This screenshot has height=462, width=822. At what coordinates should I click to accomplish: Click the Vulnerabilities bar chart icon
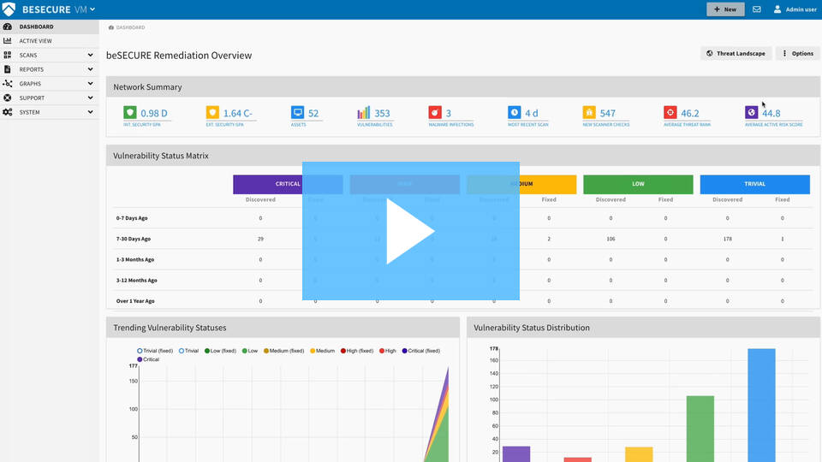coord(363,112)
